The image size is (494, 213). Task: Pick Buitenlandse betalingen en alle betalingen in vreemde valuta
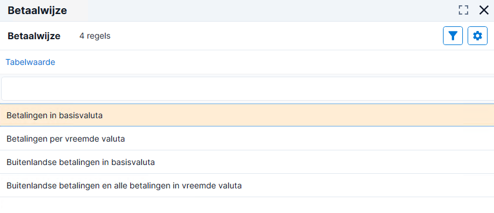click(x=247, y=185)
